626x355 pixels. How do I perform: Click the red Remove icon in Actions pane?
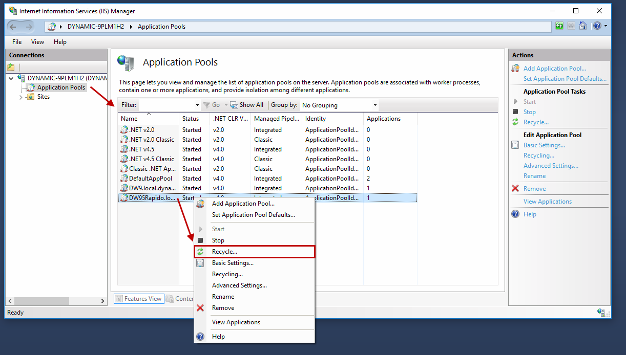(515, 189)
